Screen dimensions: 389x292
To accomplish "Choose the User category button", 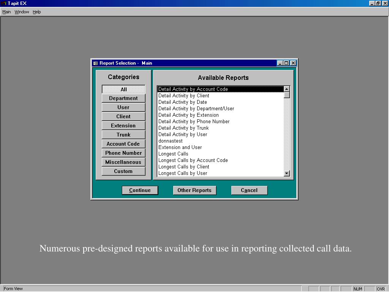I will pyautogui.click(x=123, y=107).
